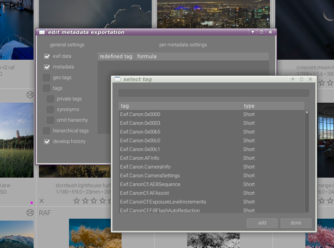The image size is (334, 248).
Task: Maximize the edit metadata exportation window
Action: pyautogui.click(x=262, y=32)
